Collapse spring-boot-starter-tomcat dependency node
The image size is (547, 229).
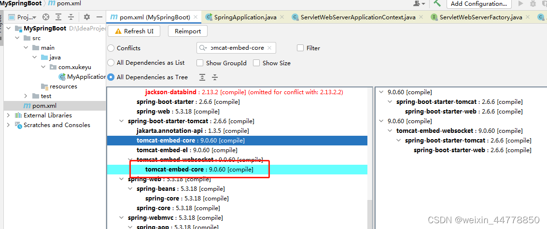pyautogui.click(x=121, y=121)
